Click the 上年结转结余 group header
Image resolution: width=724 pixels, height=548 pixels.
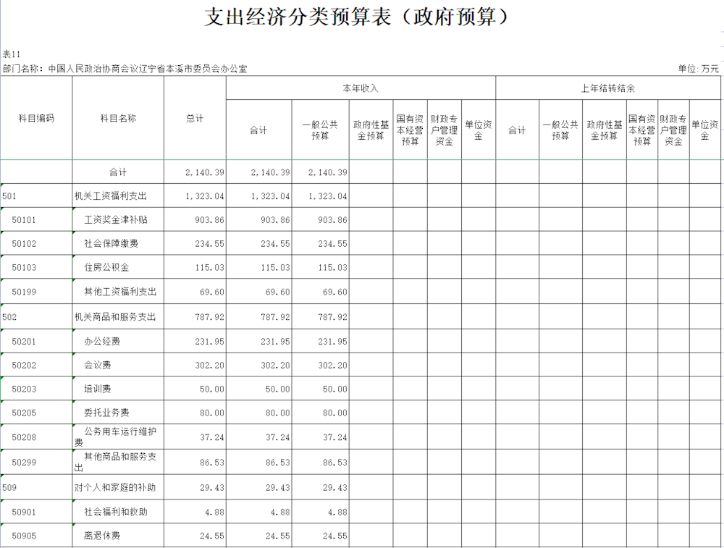click(x=608, y=88)
